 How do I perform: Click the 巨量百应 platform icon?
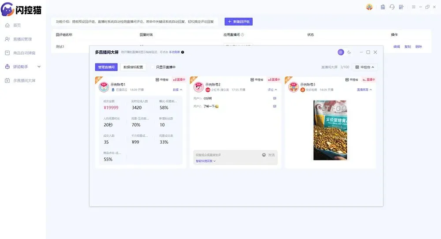point(113,90)
